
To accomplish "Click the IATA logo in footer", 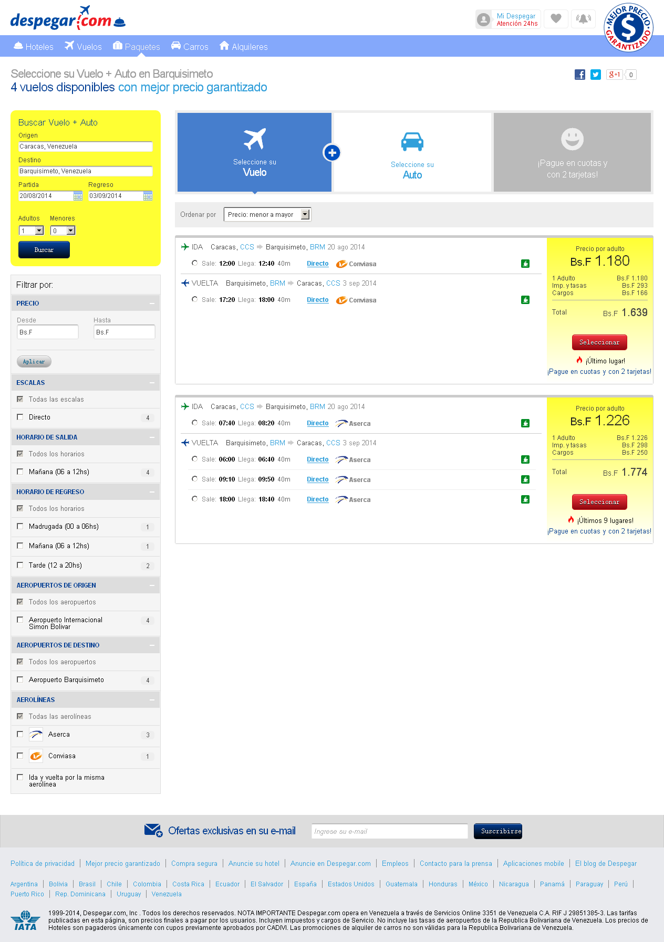I will pos(25,921).
